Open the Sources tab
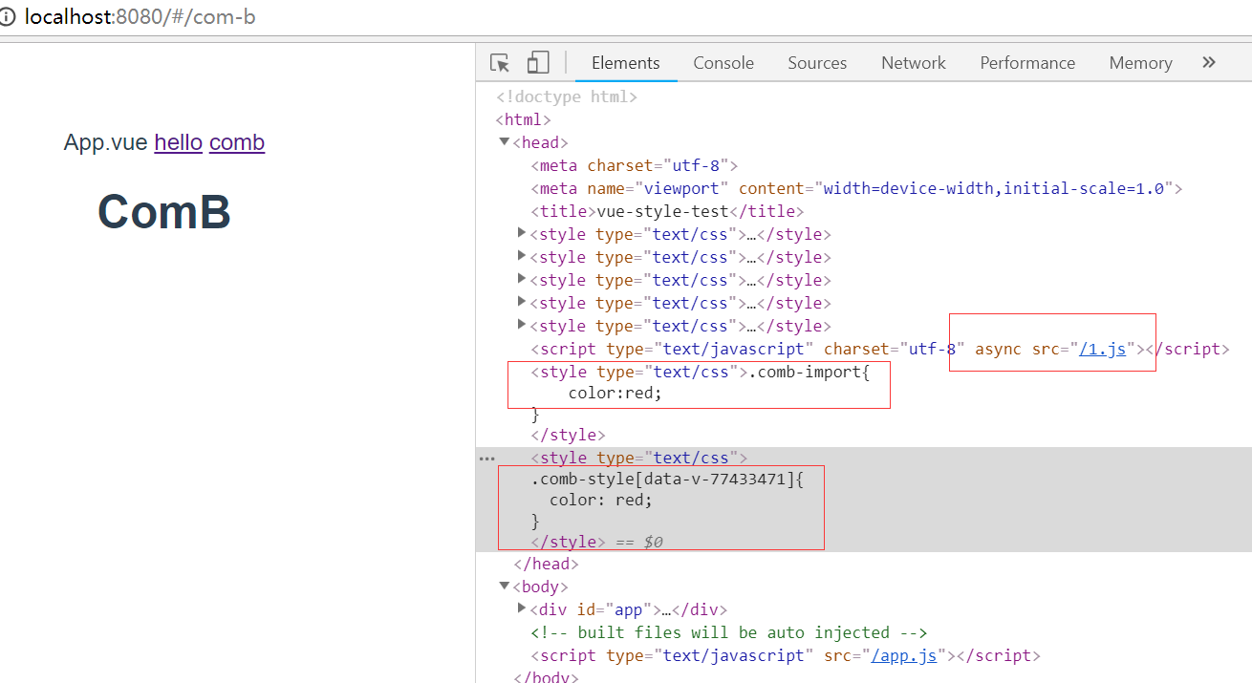The width and height of the screenshot is (1252, 683). click(817, 63)
